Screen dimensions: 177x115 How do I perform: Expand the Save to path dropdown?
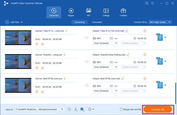coord(62,109)
